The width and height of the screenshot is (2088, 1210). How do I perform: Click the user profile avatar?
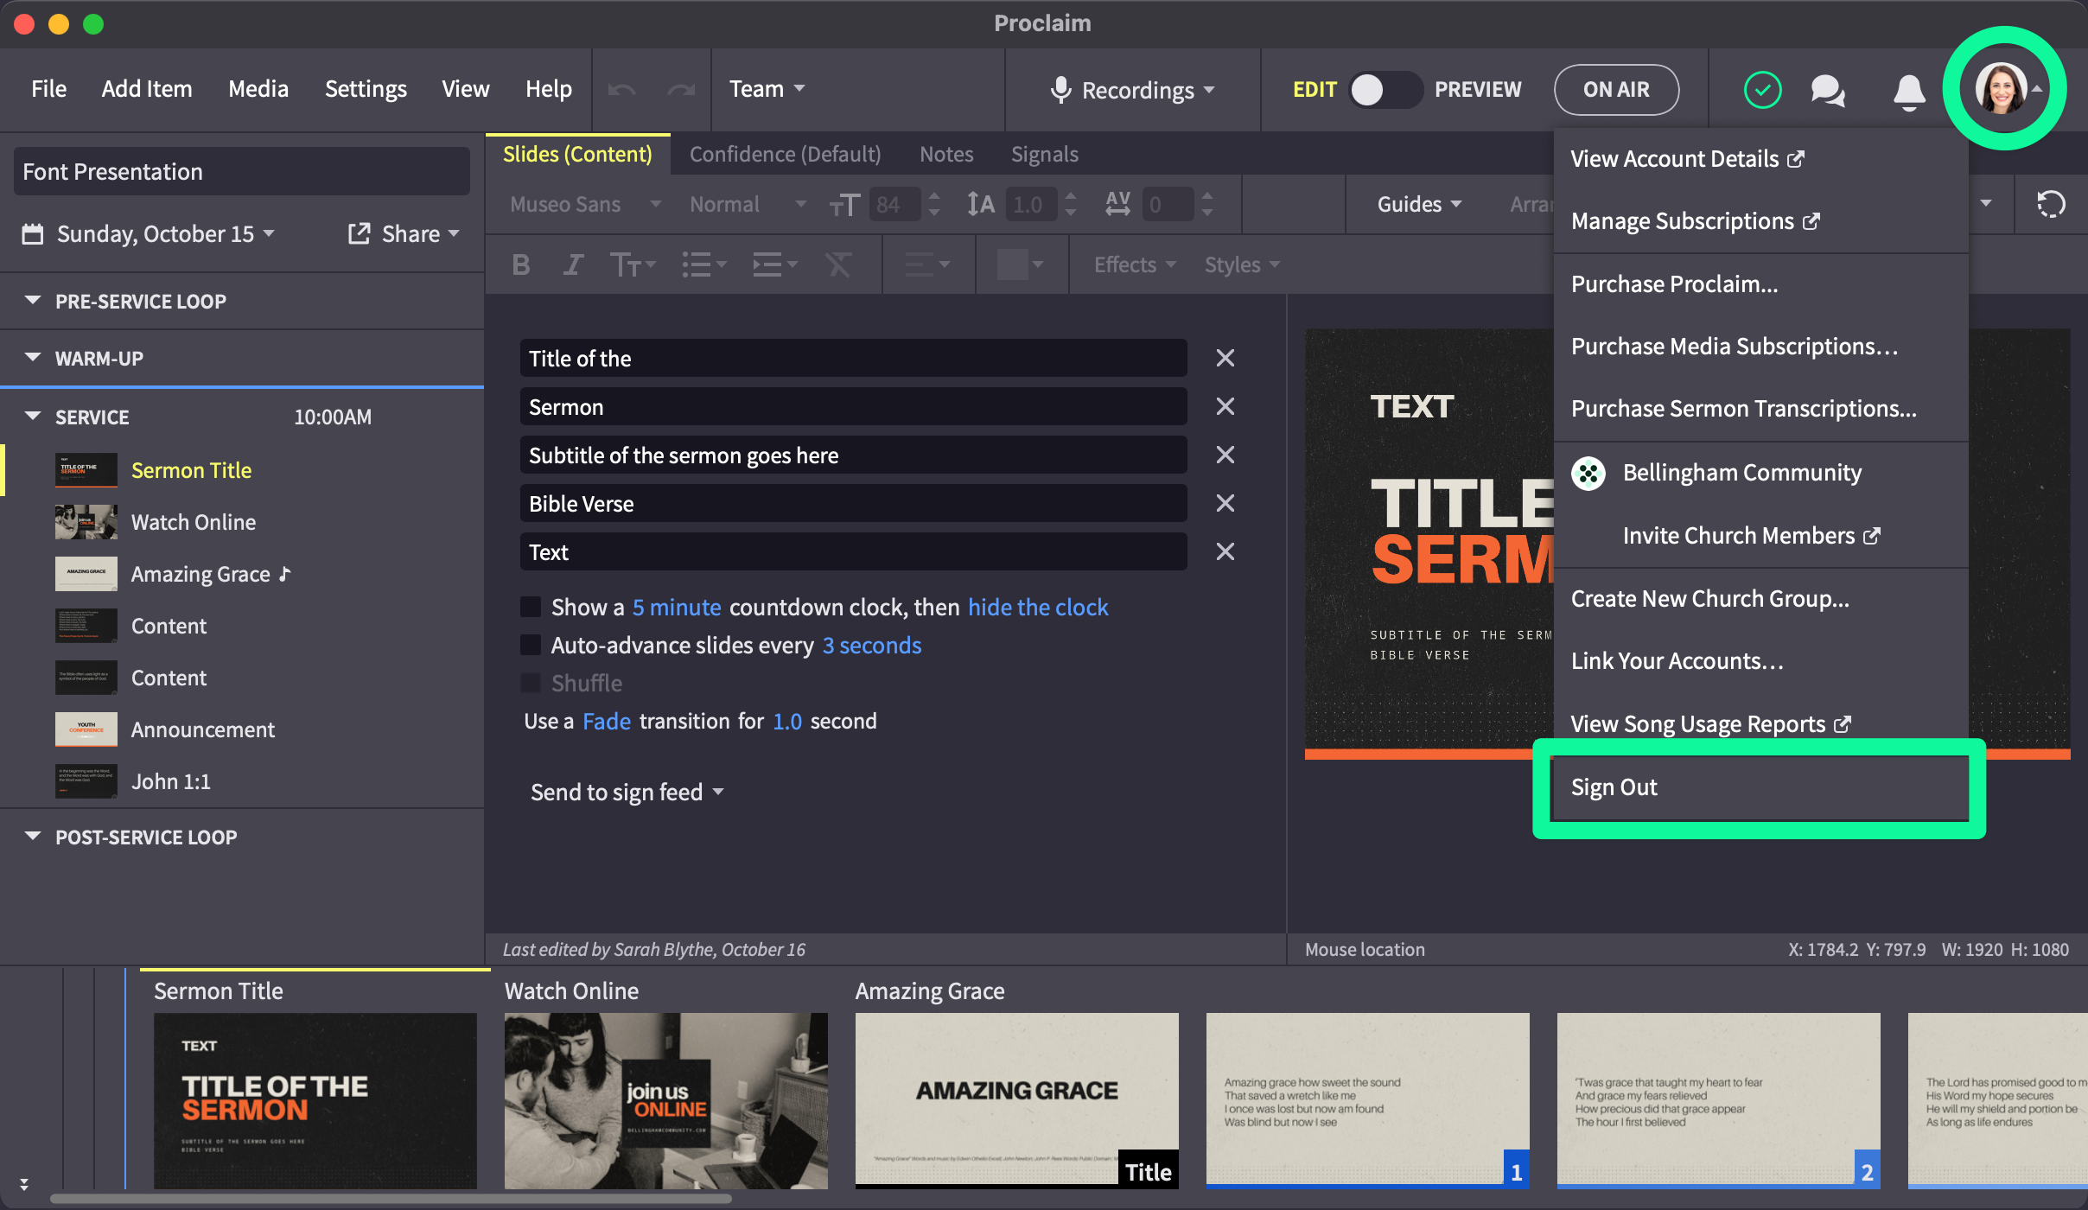[2001, 88]
